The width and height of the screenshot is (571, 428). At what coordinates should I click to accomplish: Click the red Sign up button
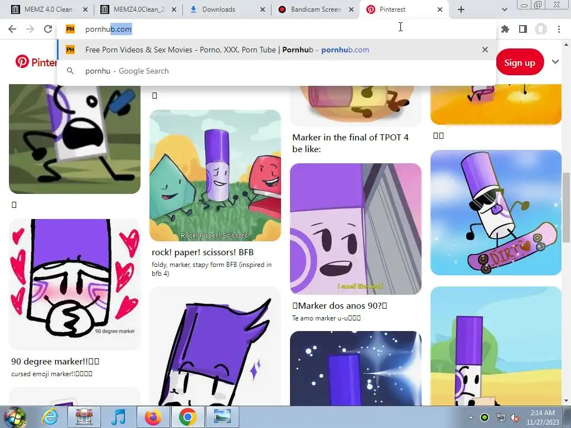click(x=520, y=62)
